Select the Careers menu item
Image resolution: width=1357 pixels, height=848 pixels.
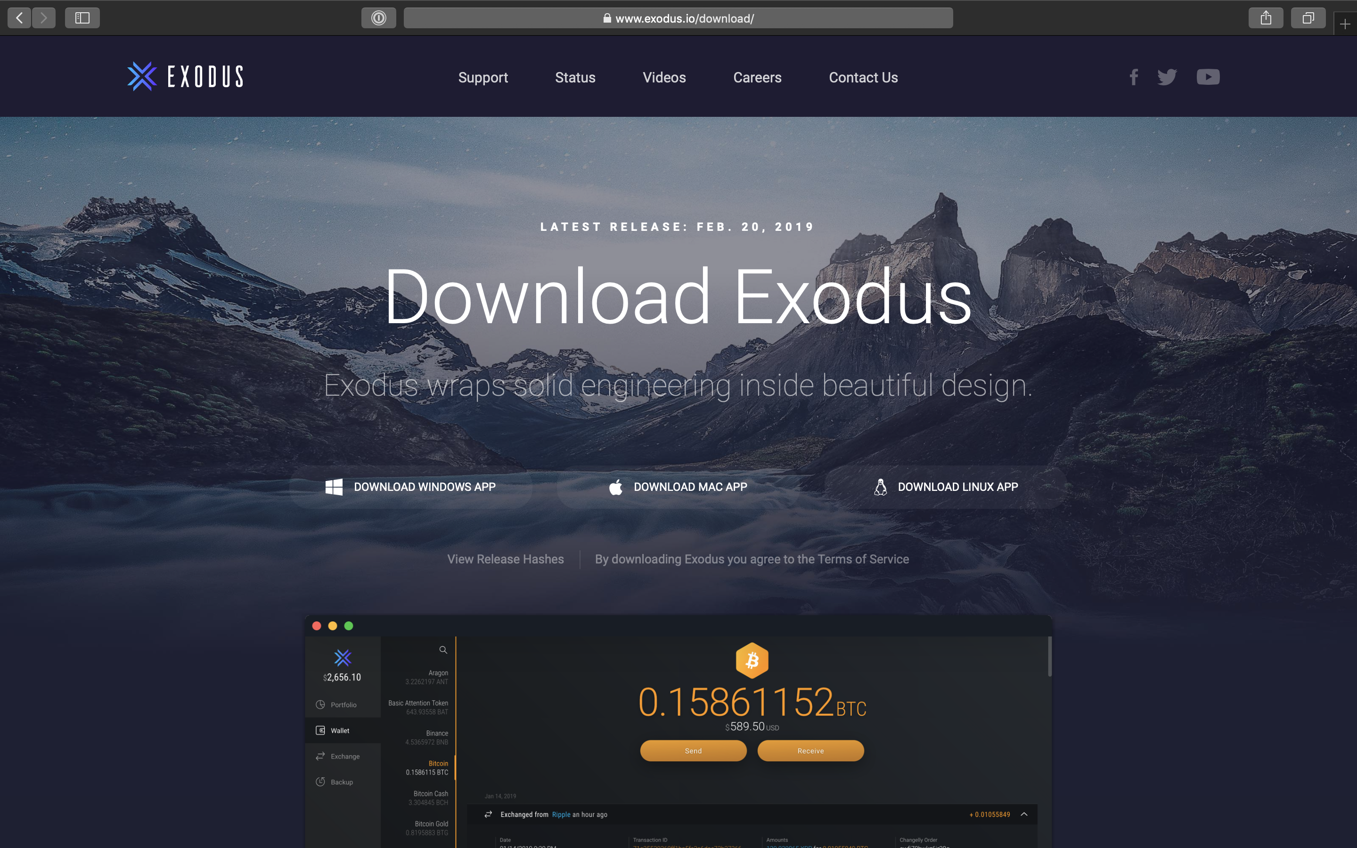(757, 77)
